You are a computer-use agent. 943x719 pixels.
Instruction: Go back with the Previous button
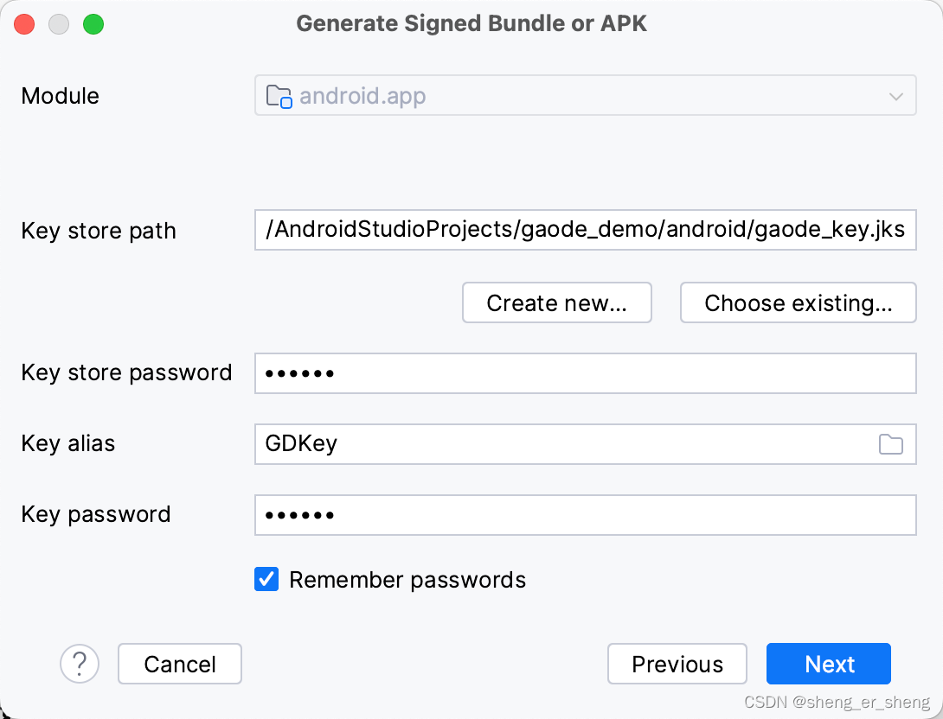(677, 664)
